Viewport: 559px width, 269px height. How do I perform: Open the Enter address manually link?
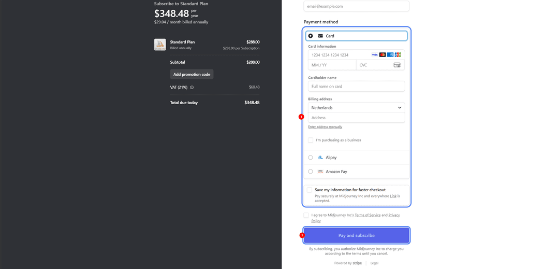coord(325,126)
